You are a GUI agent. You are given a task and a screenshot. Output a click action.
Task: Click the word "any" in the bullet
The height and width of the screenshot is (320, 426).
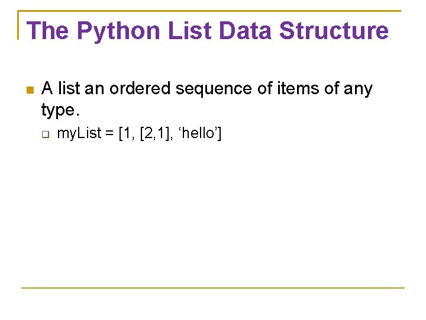pyautogui.click(x=359, y=90)
